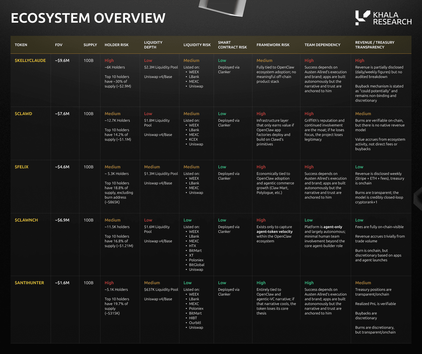Click the $2.3M Liquidity Pool text
Image resolution: width=422 pixels, height=354 pixels.
point(161,67)
